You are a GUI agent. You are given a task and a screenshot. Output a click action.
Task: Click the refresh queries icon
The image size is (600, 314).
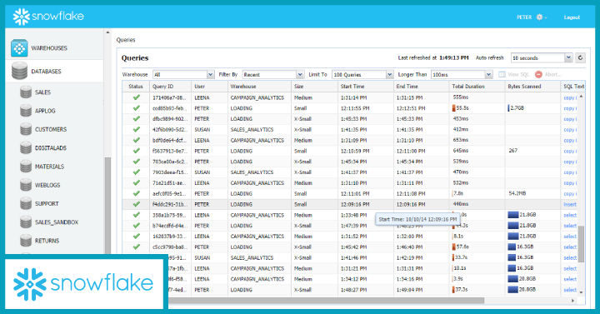[580, 57]
